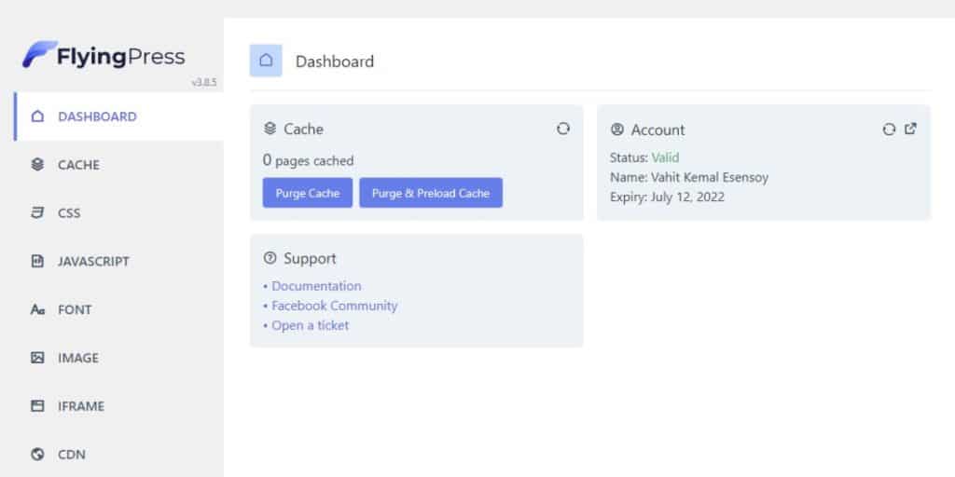Click the '0 pages cached' text
955x477 pixels.
pos(308,160)
